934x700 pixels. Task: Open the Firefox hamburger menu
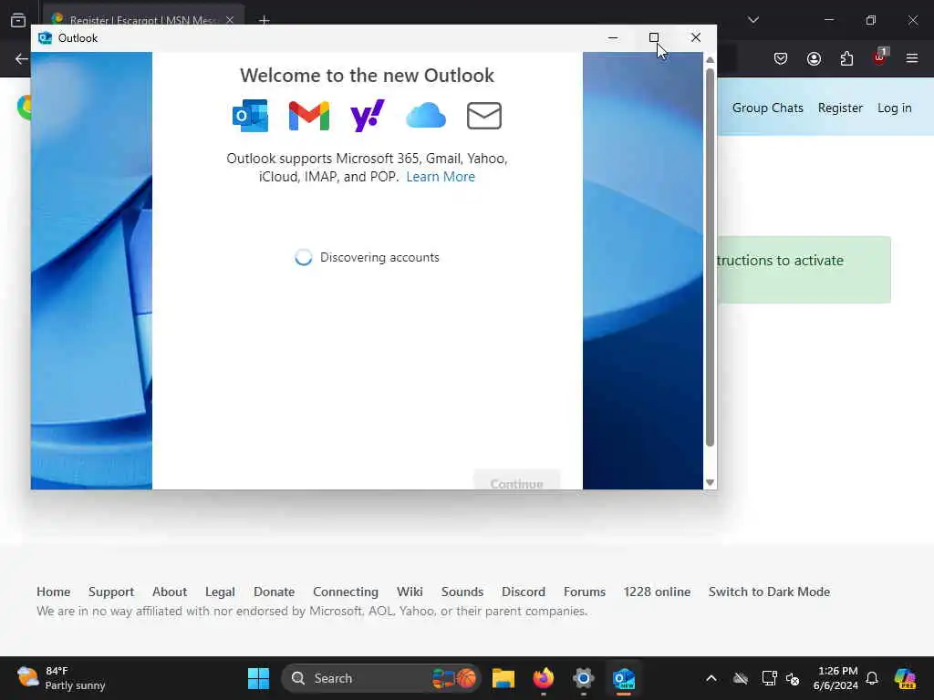pos(911,58)
